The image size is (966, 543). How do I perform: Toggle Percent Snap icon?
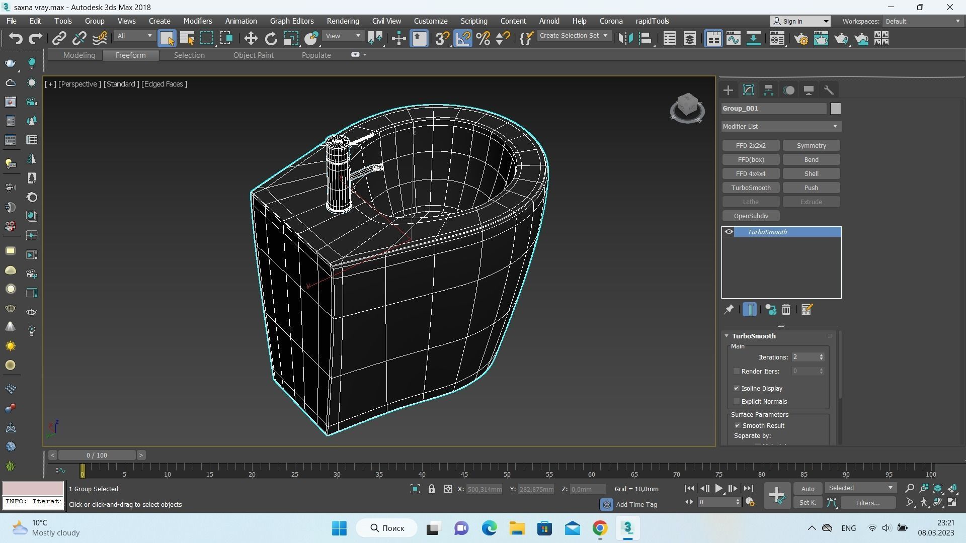point(483,39)
